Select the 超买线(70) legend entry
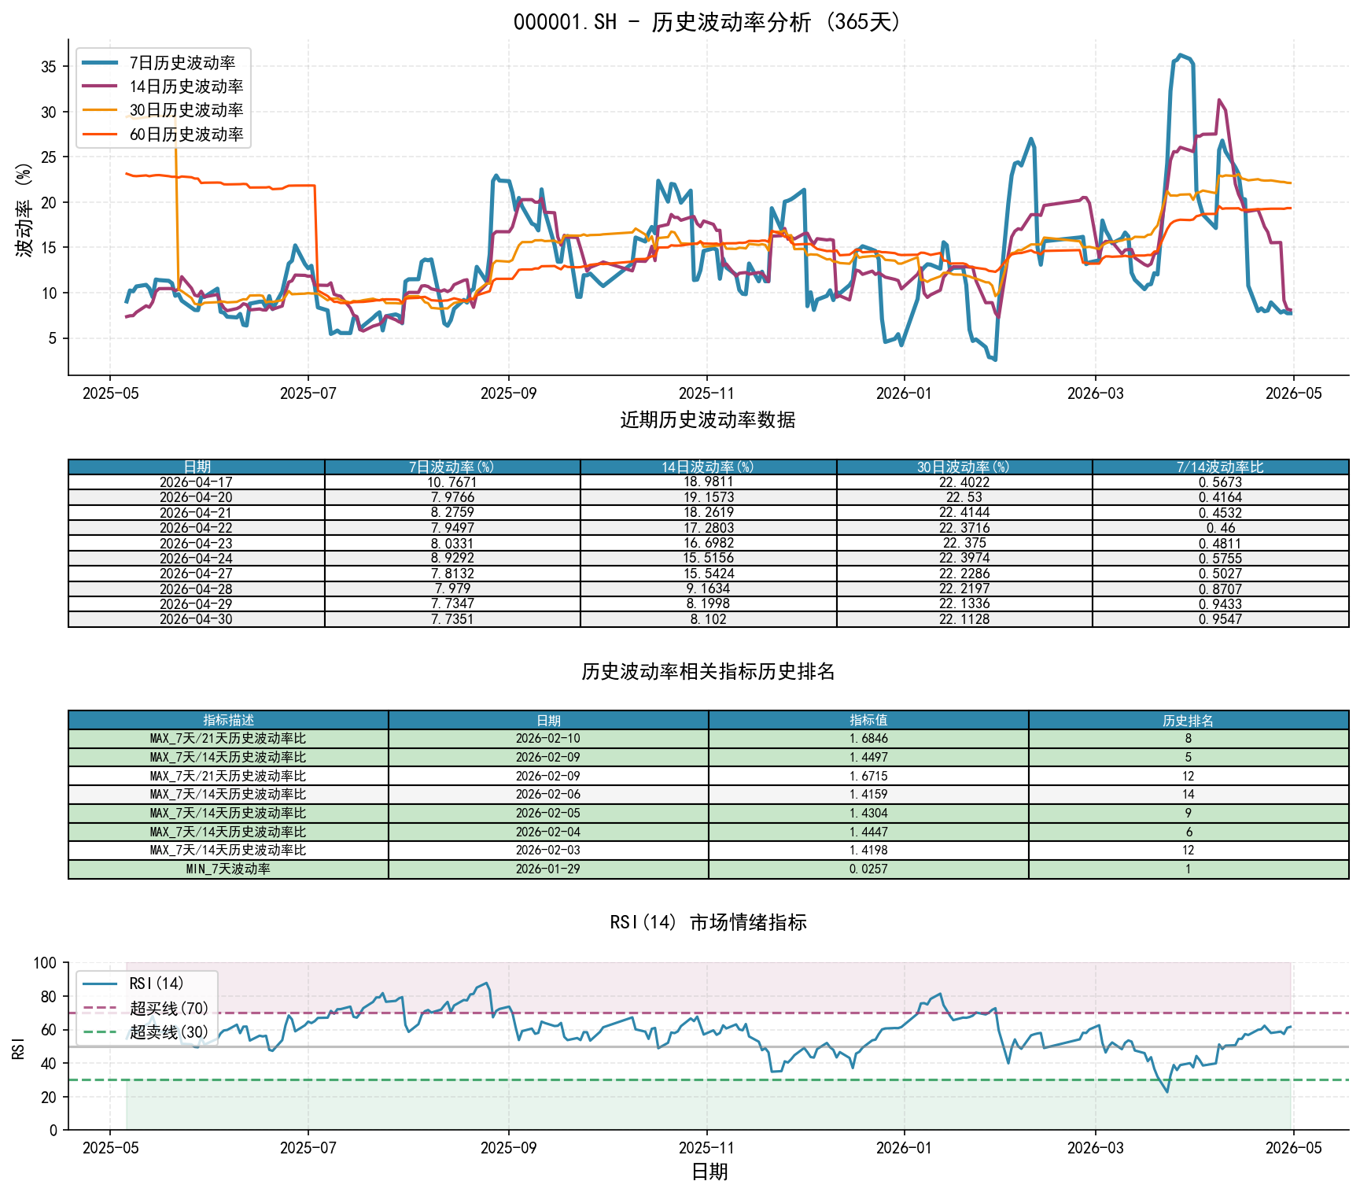 [x=146, y=1008]
